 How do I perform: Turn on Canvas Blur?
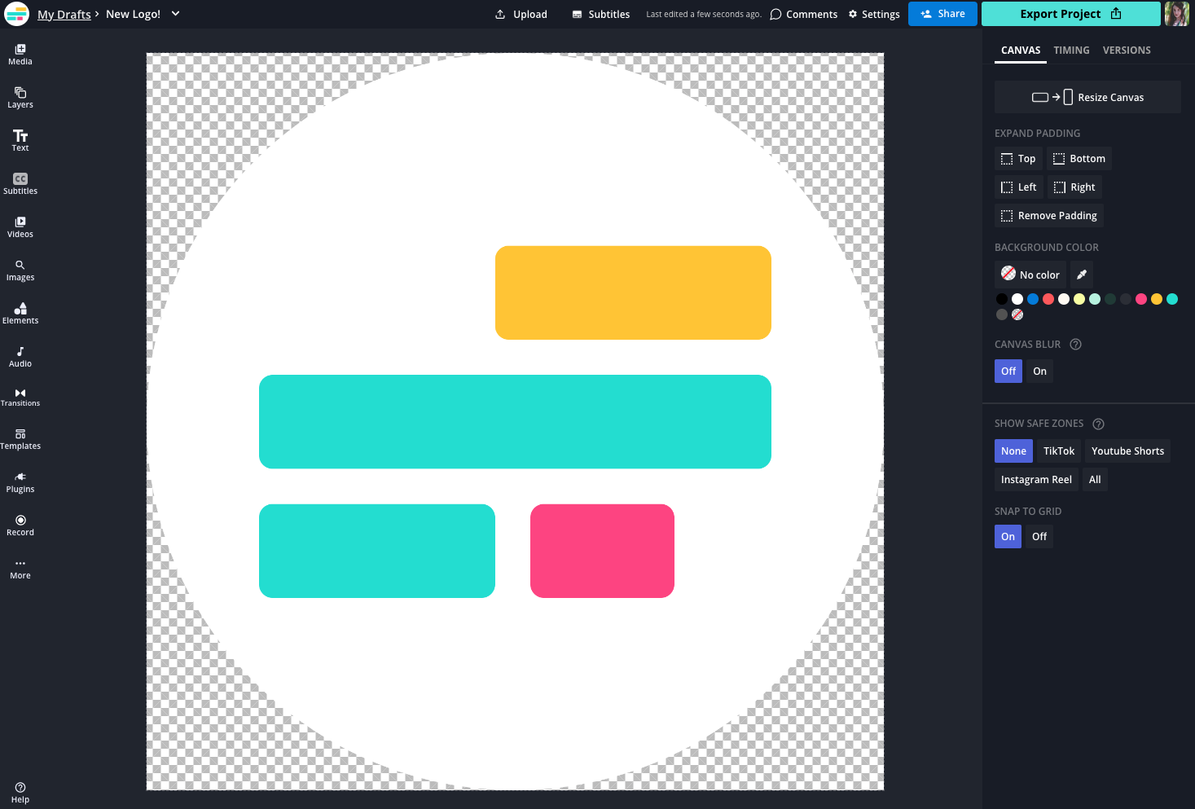pos(1039,371)
